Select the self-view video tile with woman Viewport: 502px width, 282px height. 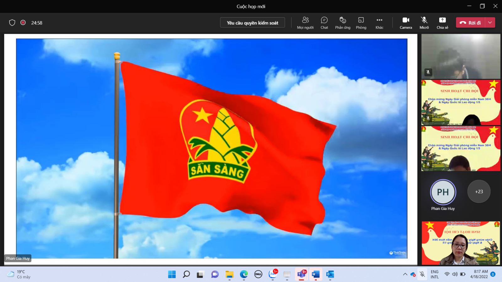click(x=461, y=243)
